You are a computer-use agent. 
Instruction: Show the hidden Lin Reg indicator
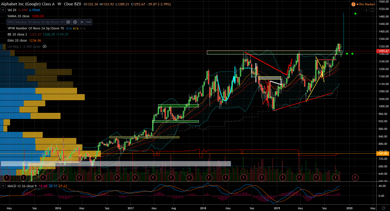pos(45,47)
